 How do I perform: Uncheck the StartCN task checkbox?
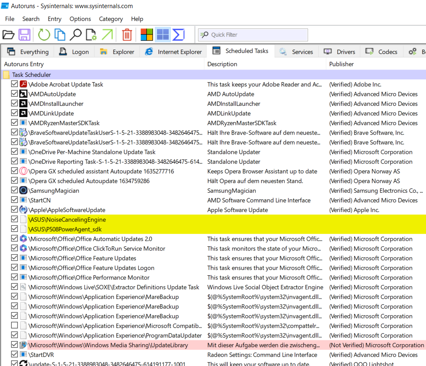tap(14, 200)
